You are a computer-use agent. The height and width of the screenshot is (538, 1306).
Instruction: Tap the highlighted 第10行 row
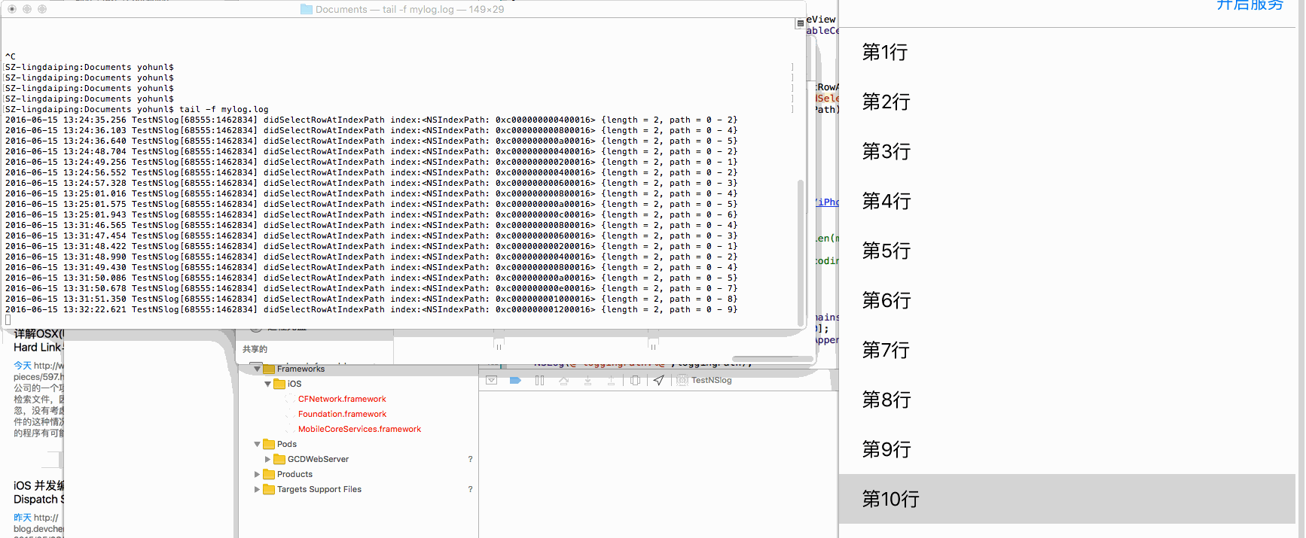(x=1067, y=499)
